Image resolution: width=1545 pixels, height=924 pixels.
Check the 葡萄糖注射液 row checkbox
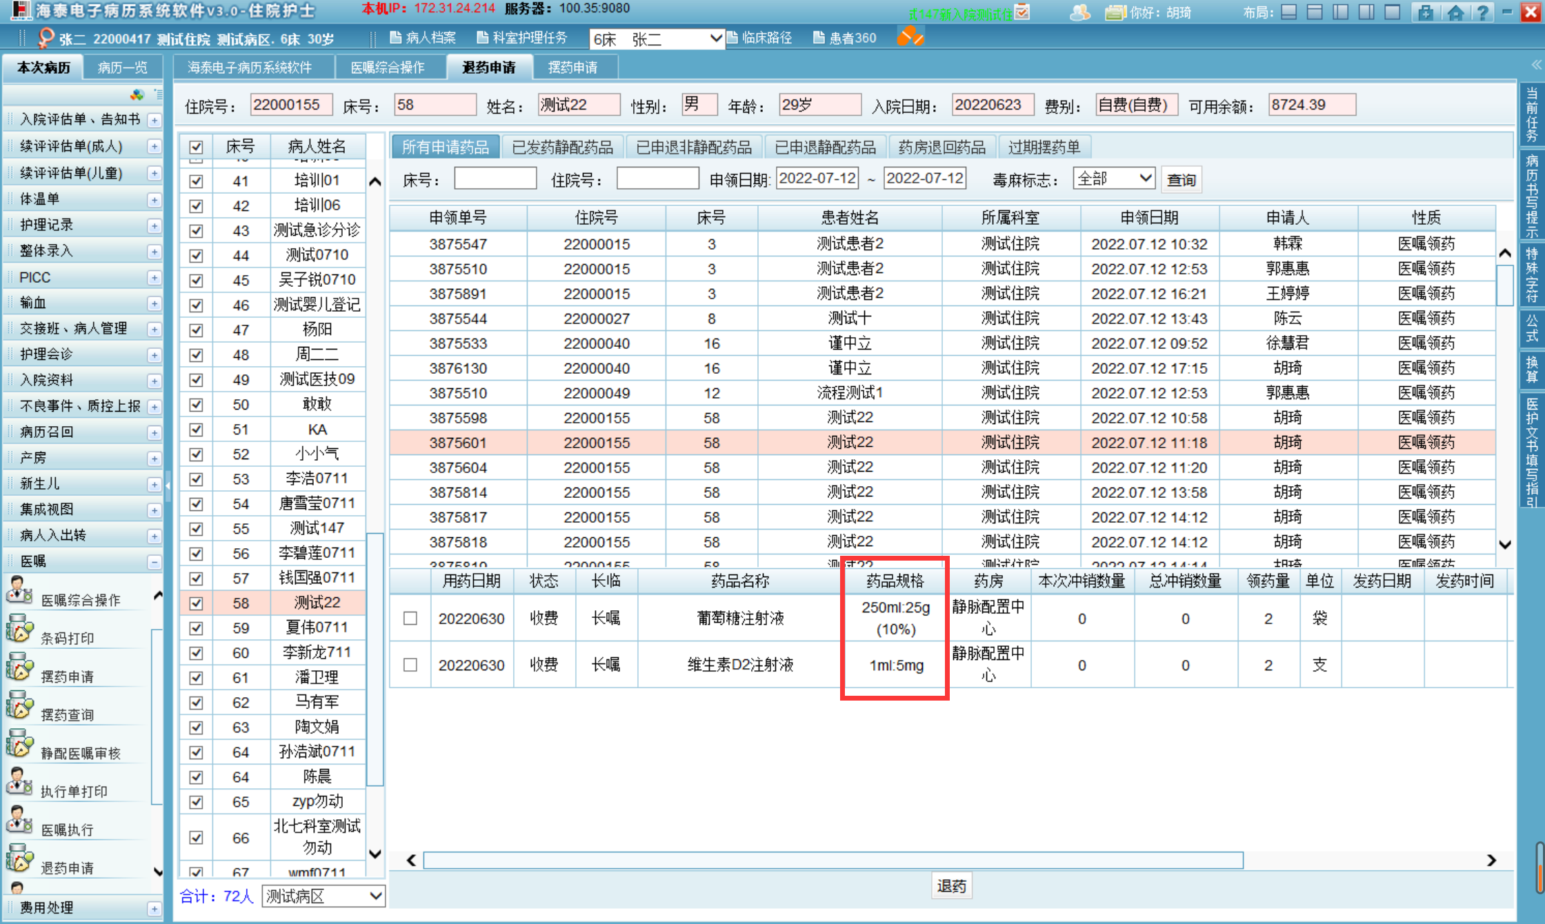[x=410, y=619]
